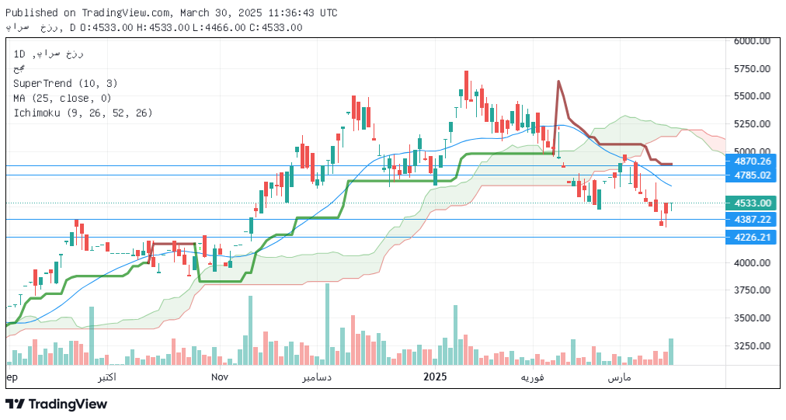
Task: Click the 6000.00 price axis label
Action: [x=752, y=42]
